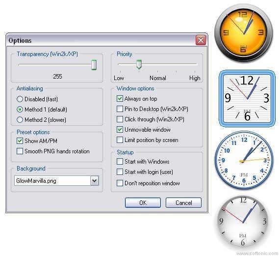Enable Pin to Desktop checkbox
The image size is (280, 256).
tap(120, 109)
